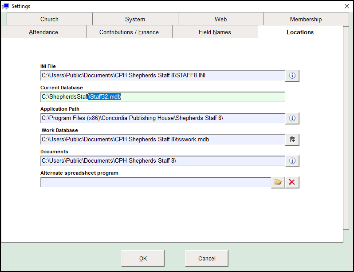
Task: Click the Cancel button
Action: pos(207,258)
